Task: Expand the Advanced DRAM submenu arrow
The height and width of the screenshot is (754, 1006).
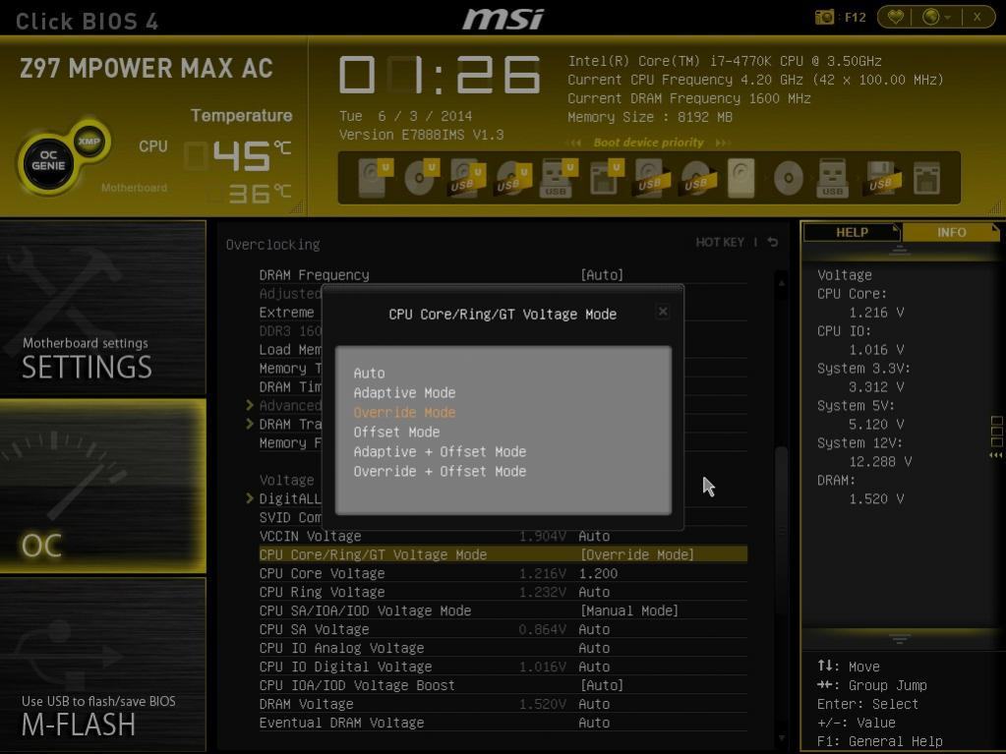Action: (x=250, y=405)
